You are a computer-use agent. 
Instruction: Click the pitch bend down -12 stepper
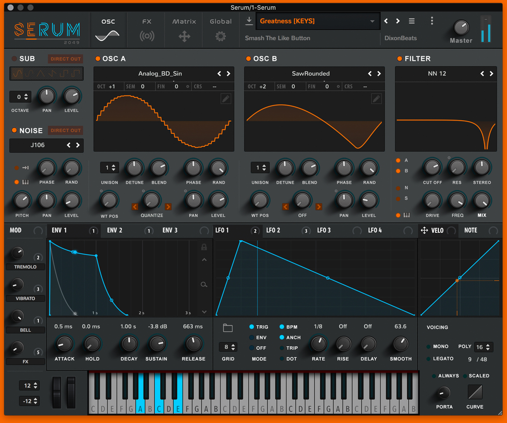(29, 401)
